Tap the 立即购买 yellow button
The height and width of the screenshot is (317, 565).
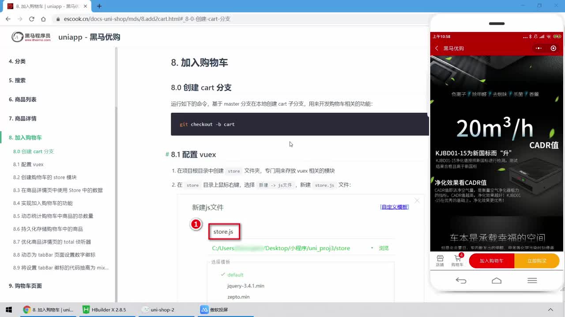537,261
